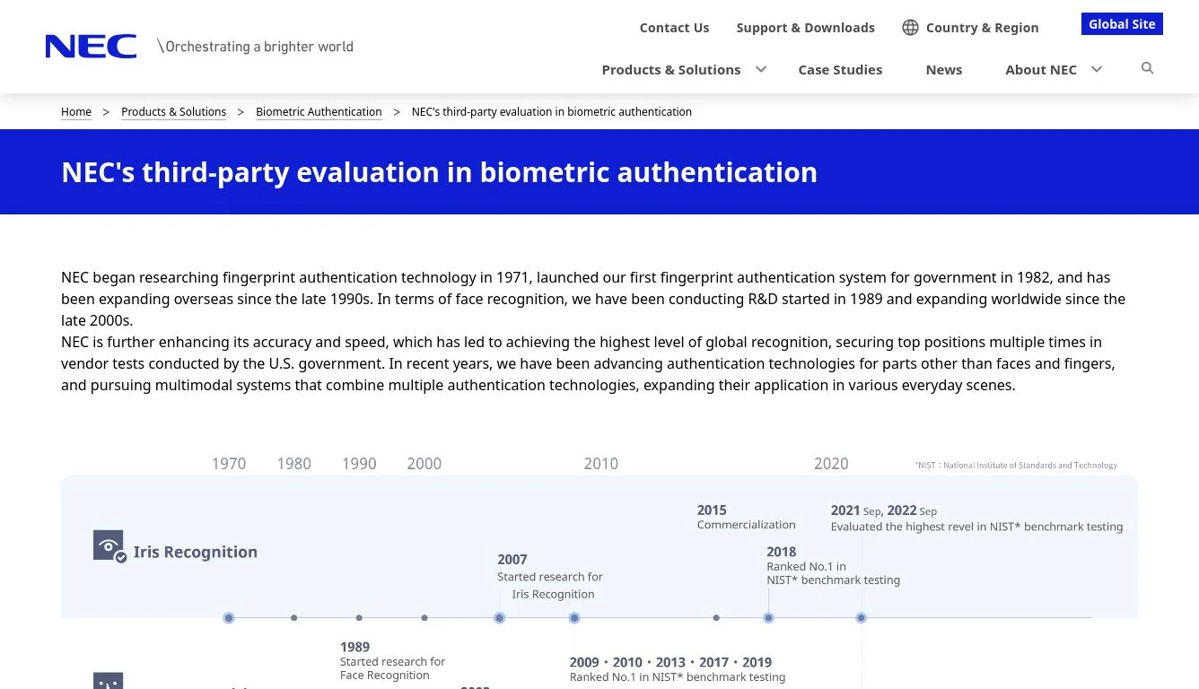
Task: Click the Products & Solutions breadcrumb link
Action: click(x=173, y=112)
